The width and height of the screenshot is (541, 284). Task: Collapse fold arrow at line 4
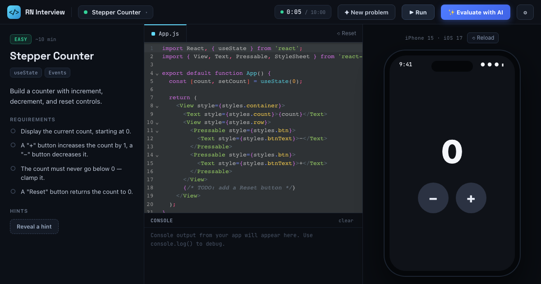(157, 73)
